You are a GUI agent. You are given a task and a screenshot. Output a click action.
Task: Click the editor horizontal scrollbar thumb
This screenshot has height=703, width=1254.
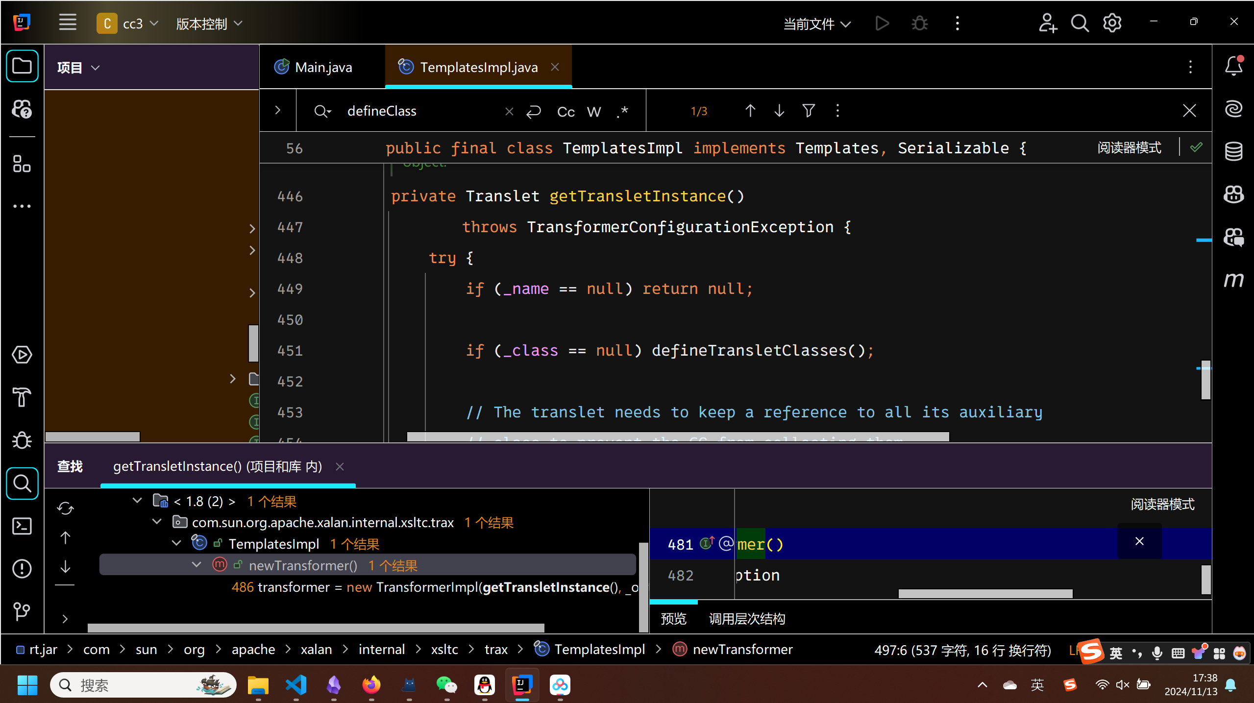[678, 436]
